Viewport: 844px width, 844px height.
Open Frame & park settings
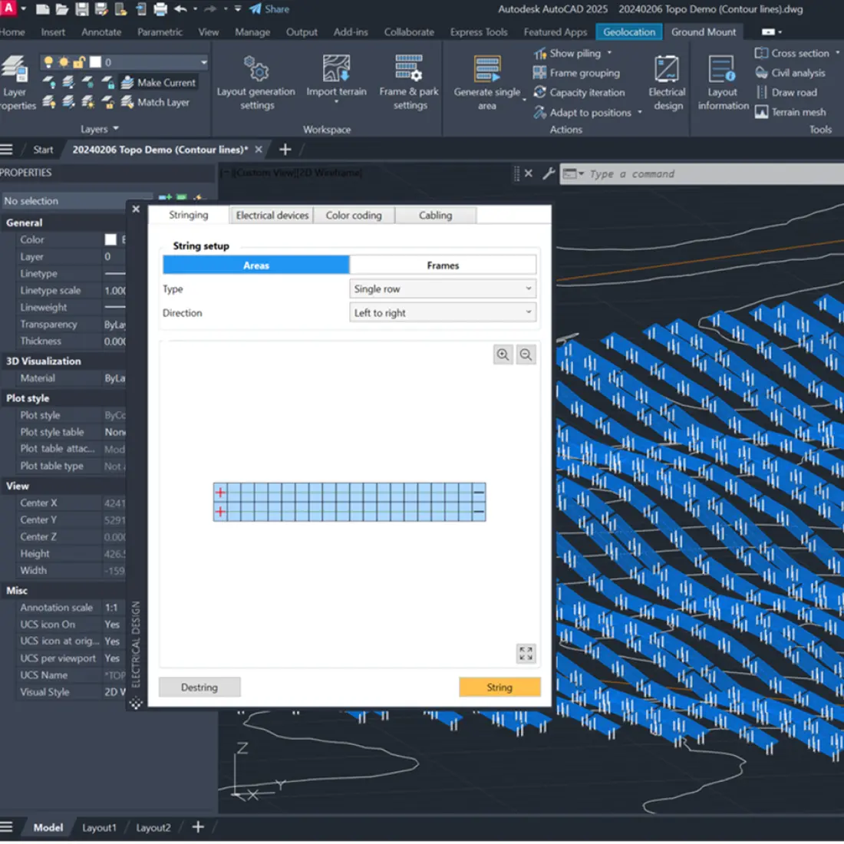(409, 84)
